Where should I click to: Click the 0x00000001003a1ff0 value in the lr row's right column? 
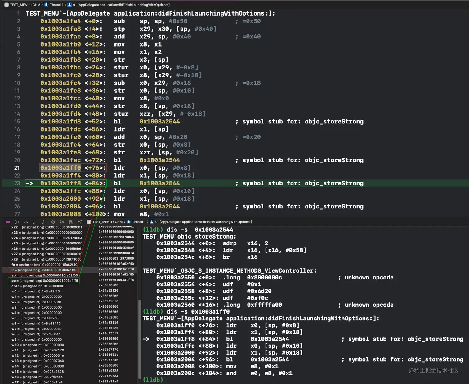(116, 269)
